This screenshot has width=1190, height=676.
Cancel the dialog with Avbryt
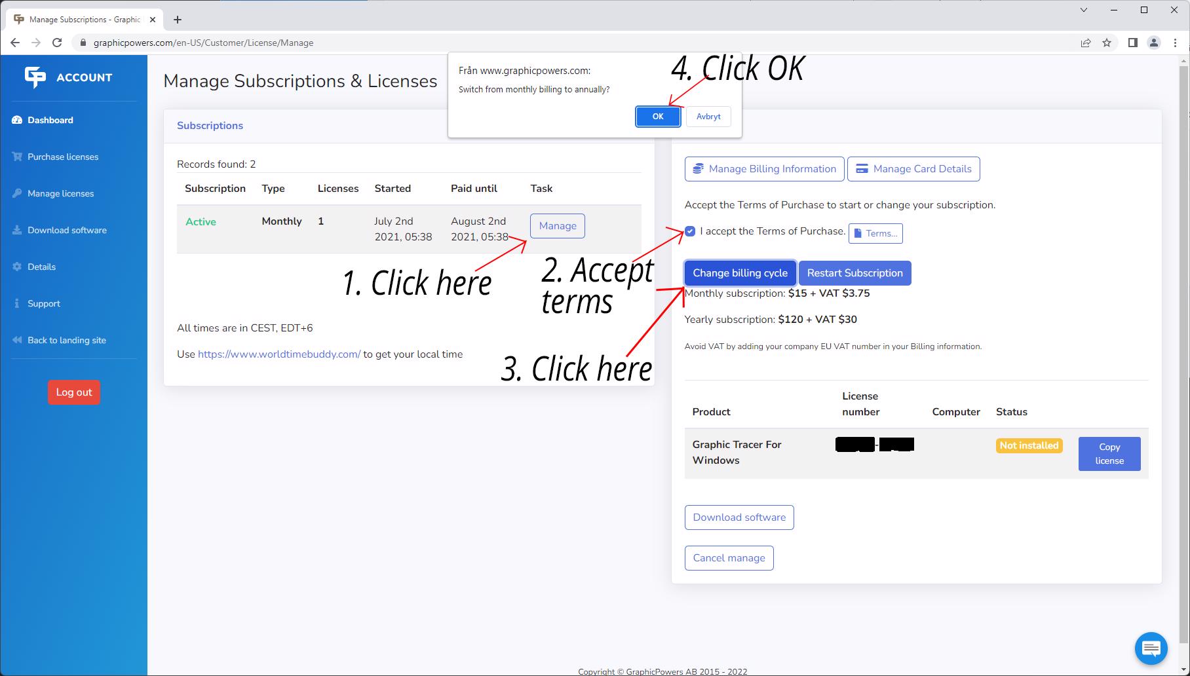pos(708,117)
